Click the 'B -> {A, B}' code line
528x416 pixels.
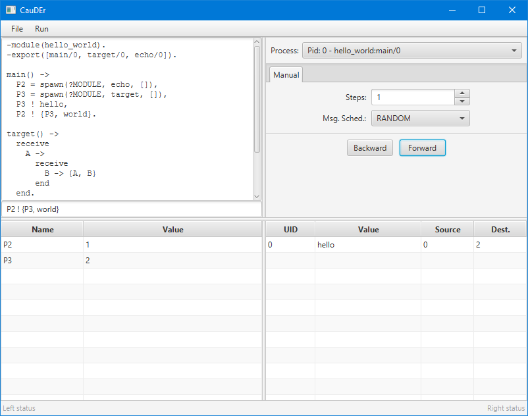[x=70, y=173]
